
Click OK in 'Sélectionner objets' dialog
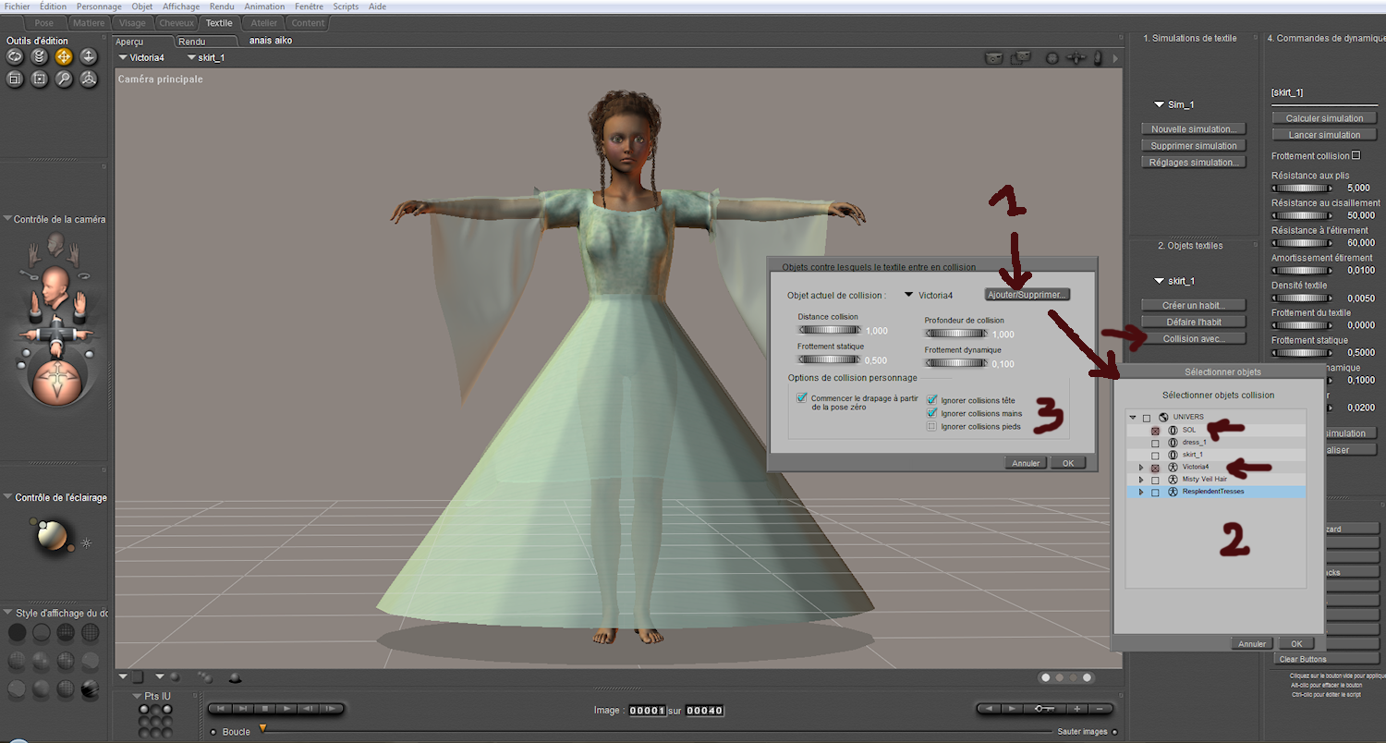pyautogui.click(x=1295, y=644)
